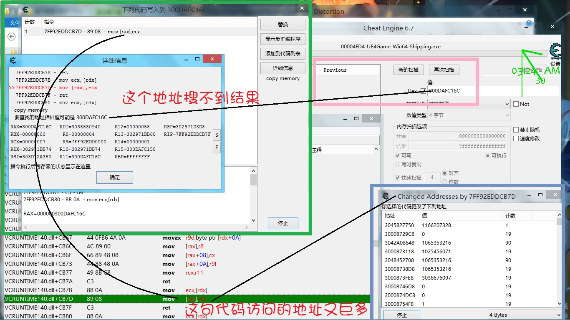Select 对齐 alignment radio button

click(x=444, y=173)
